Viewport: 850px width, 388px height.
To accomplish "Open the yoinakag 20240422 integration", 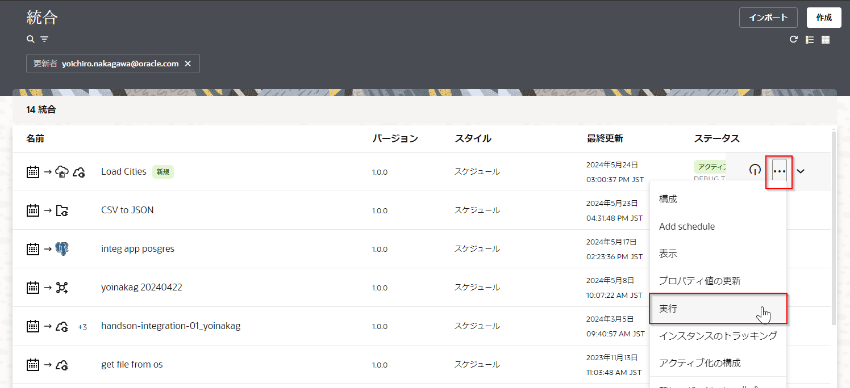I will pyautogui.click(x=141, y=287).
